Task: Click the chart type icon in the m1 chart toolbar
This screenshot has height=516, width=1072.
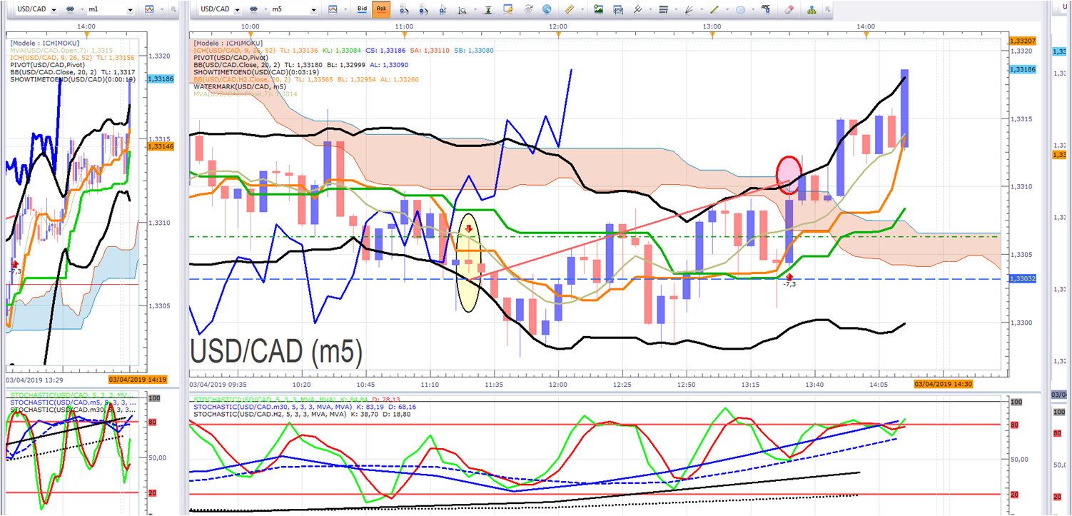Action: [x=148, y=10]
